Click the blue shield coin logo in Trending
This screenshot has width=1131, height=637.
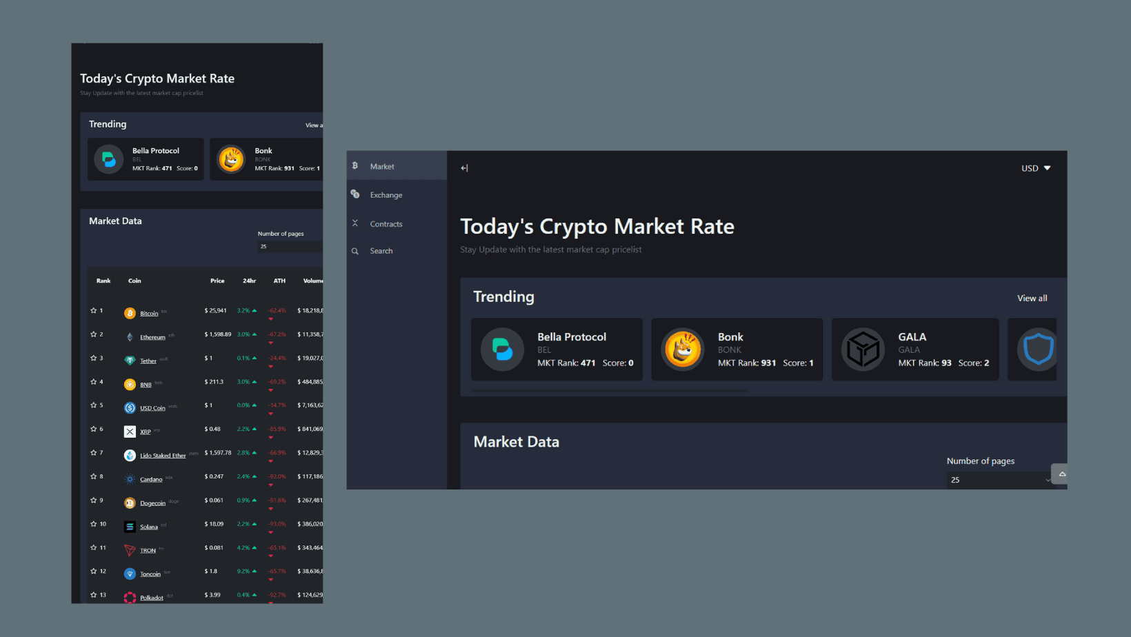[x=1038, y=350]
